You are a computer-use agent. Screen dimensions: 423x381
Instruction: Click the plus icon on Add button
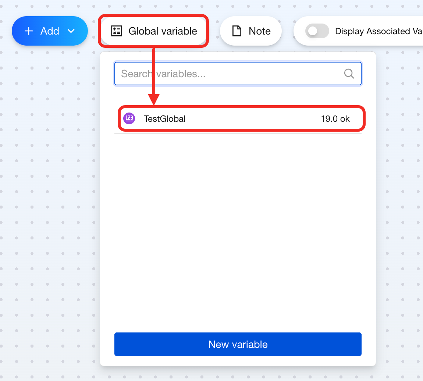[x=29, y=31]
